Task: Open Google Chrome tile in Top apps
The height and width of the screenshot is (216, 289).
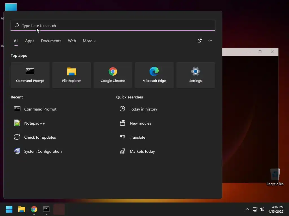Action: pyautogui.click(x=113, y=75)
